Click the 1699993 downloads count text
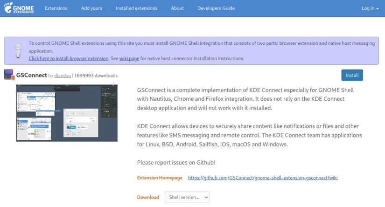385x207 pixels. (96, 76)
